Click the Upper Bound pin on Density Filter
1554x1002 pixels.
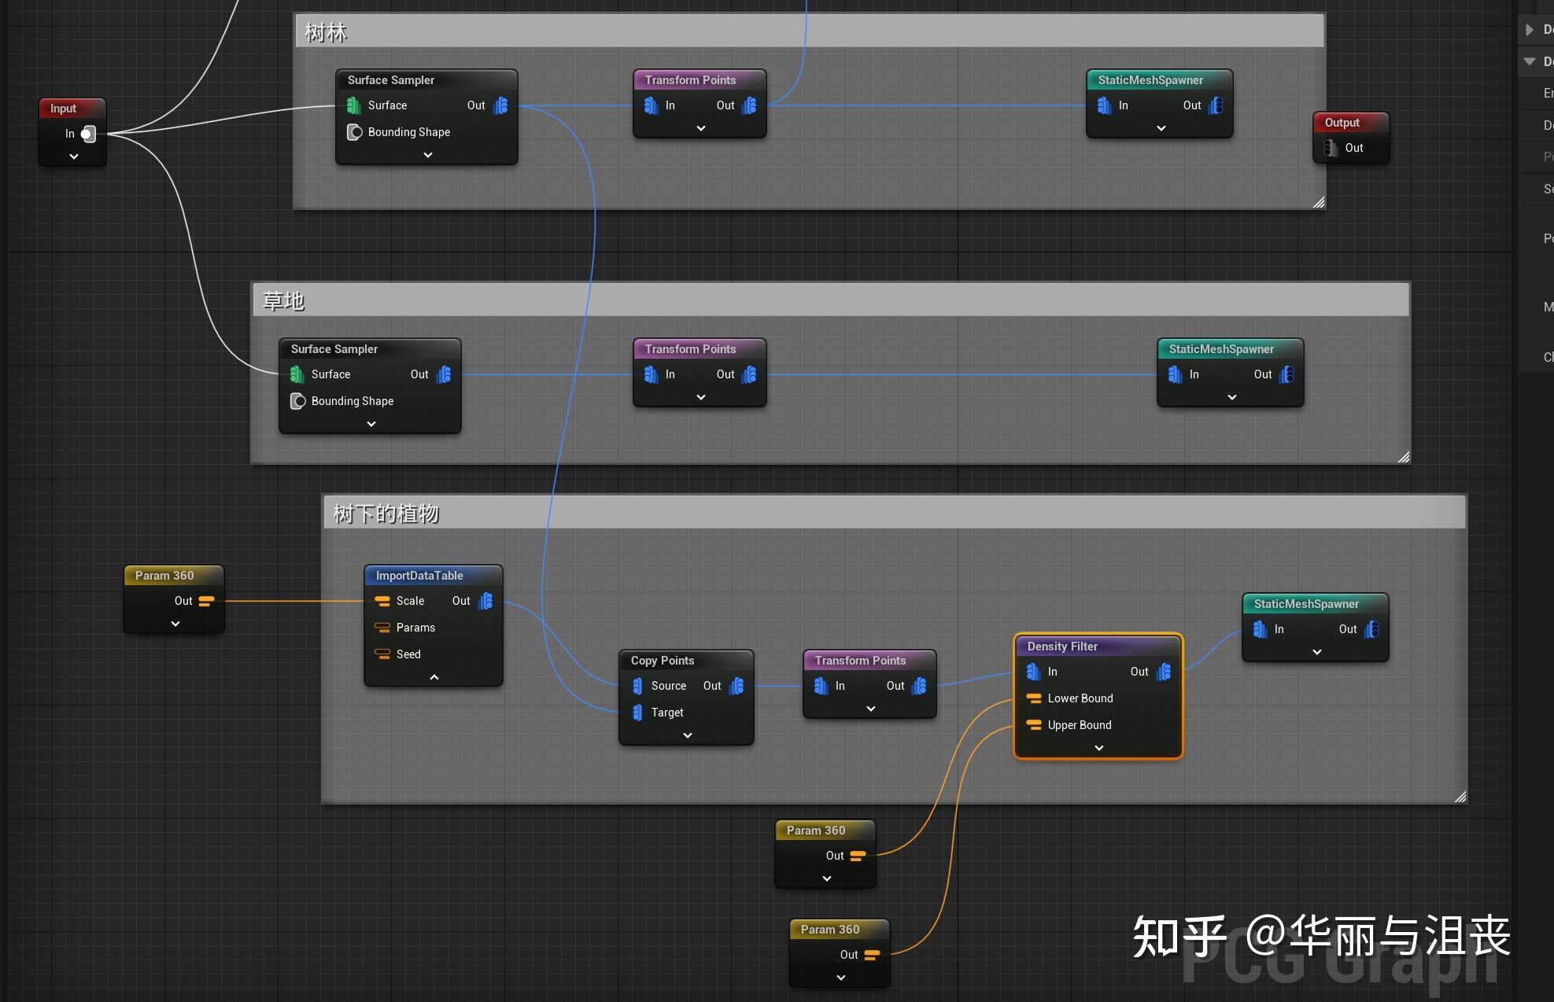click(1033, 725)
